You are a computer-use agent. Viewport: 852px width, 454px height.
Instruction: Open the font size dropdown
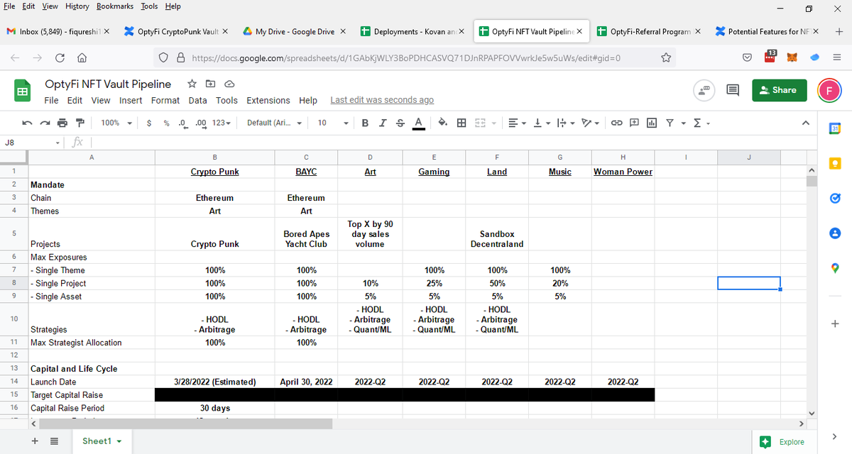pyautogui.click(x=333, y=123)
